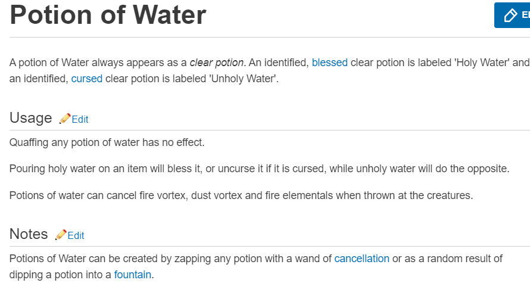Edit the Usage section via its Edit link
The image size is (530, 286).
(80, 119)
